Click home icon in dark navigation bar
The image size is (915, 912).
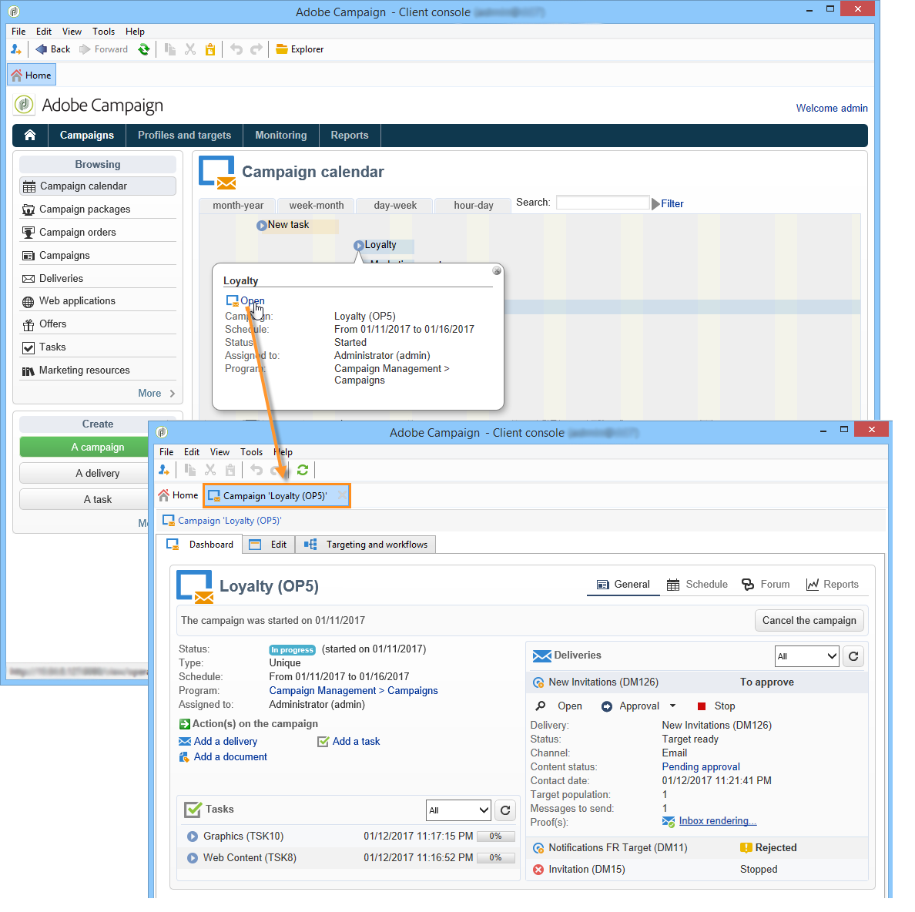pyautogui.click(x=30, y=136)
